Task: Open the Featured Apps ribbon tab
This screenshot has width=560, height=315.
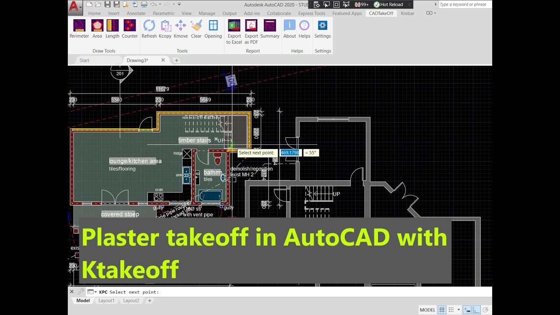Action: click(x=347, y=13)
